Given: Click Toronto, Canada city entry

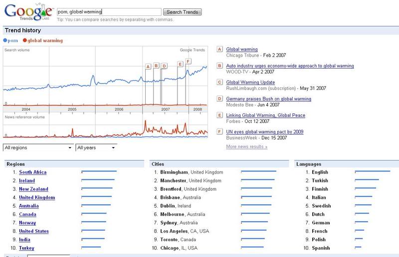Looking at the screenshot, I should (x=178, y=240).
